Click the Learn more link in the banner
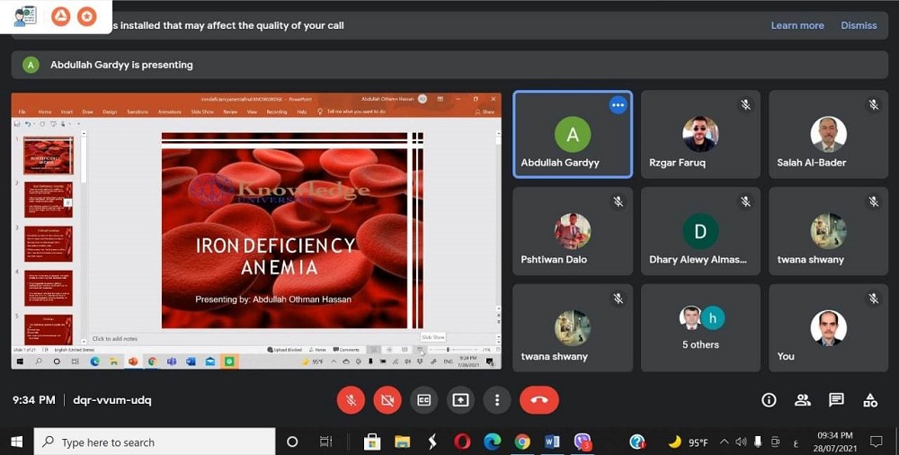 pos(797,25)
